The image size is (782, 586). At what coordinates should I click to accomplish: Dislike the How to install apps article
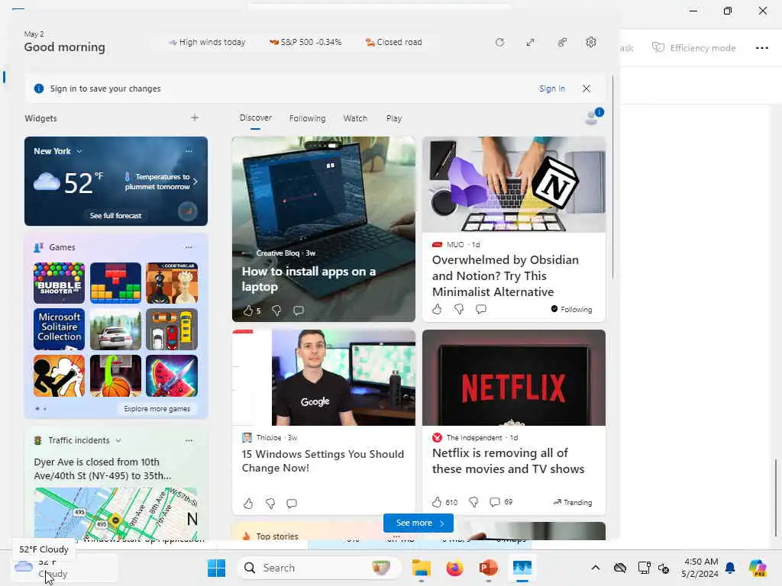point(276,311)
